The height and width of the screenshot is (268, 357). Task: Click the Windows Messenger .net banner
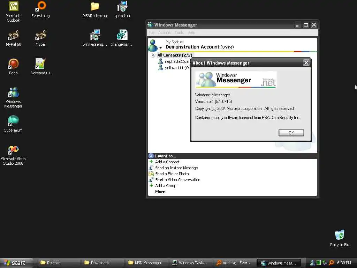click(x=236, y=80)
